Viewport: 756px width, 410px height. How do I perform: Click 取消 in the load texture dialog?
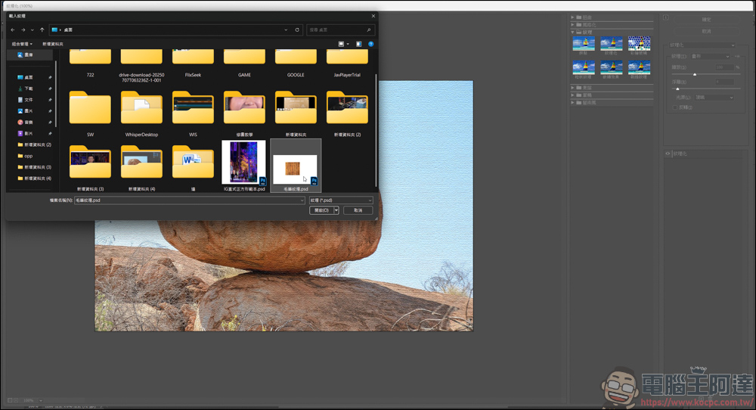tap(358, 210)
